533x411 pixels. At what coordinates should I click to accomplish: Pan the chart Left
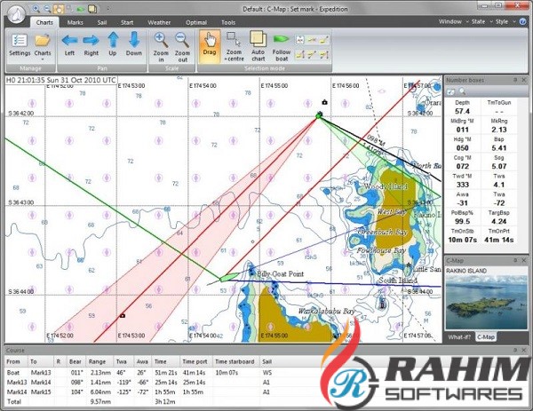[x=69, y=45]
